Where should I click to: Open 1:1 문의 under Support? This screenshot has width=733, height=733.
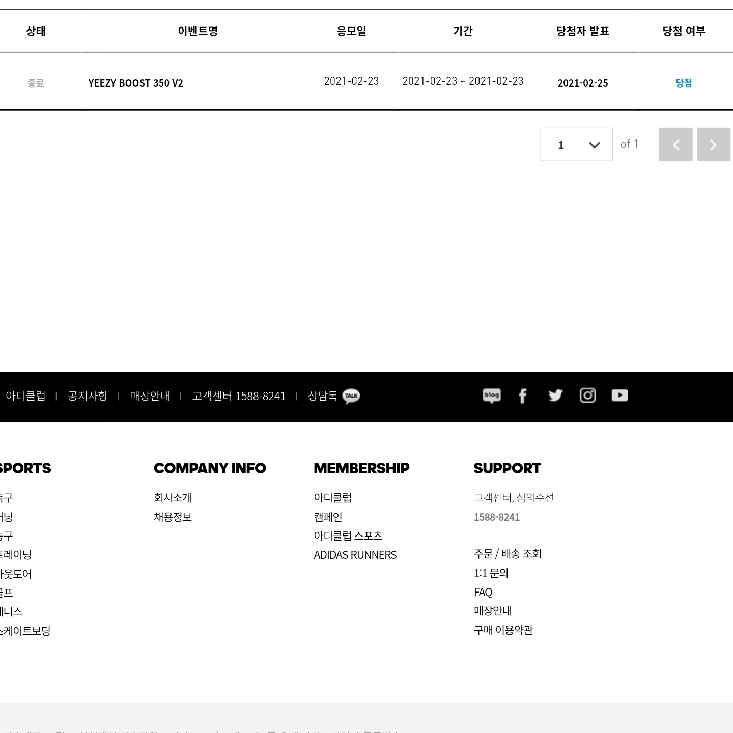click(x=491, y=573)
